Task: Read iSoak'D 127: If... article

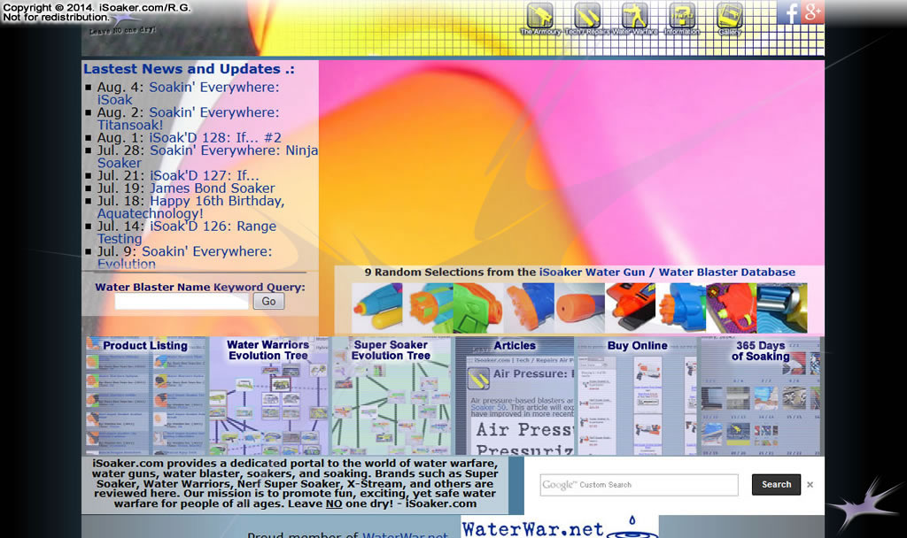Action: tap(205, 176)
